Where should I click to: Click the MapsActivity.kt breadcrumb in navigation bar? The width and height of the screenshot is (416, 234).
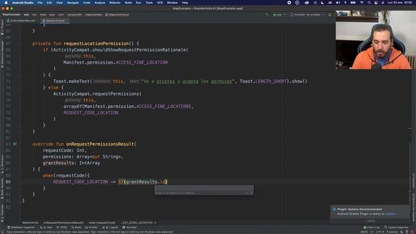click(x=117, y=14)
